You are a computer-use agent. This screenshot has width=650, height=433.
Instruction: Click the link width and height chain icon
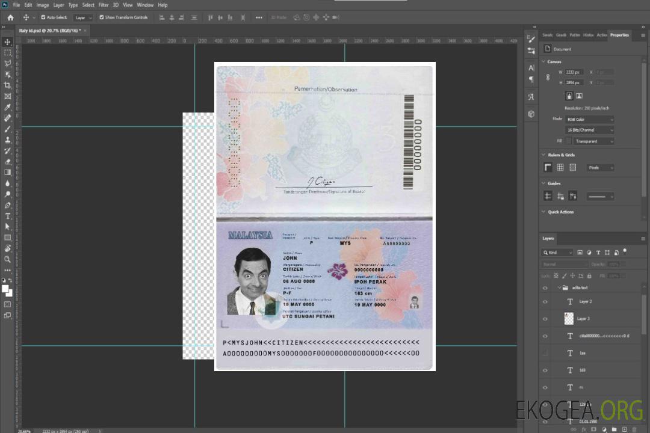548,77
